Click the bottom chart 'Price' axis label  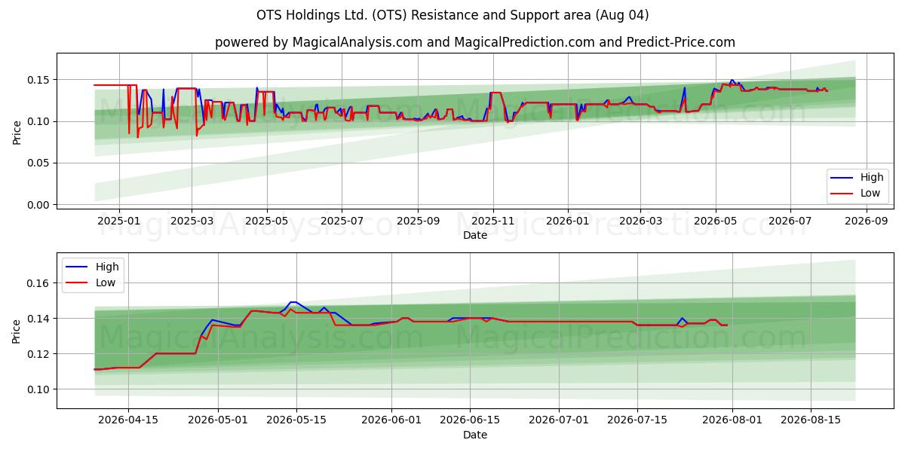point(17,331)
